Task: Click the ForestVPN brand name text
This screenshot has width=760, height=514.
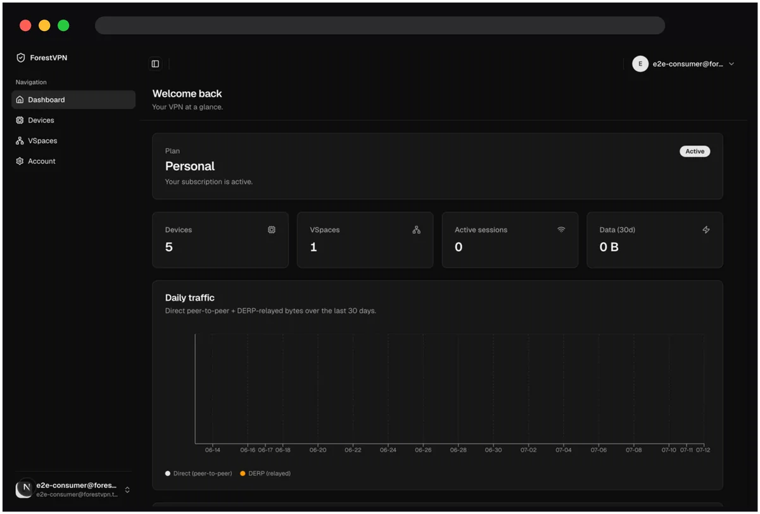Action: pos(49,58)
